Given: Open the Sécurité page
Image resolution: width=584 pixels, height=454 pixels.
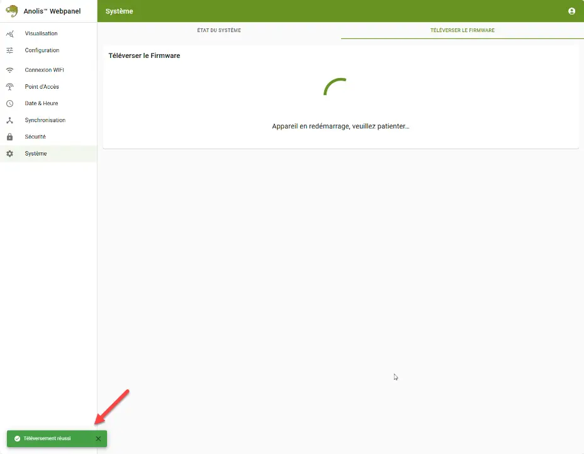Looking at the screenshot, I should click(48, 137).
